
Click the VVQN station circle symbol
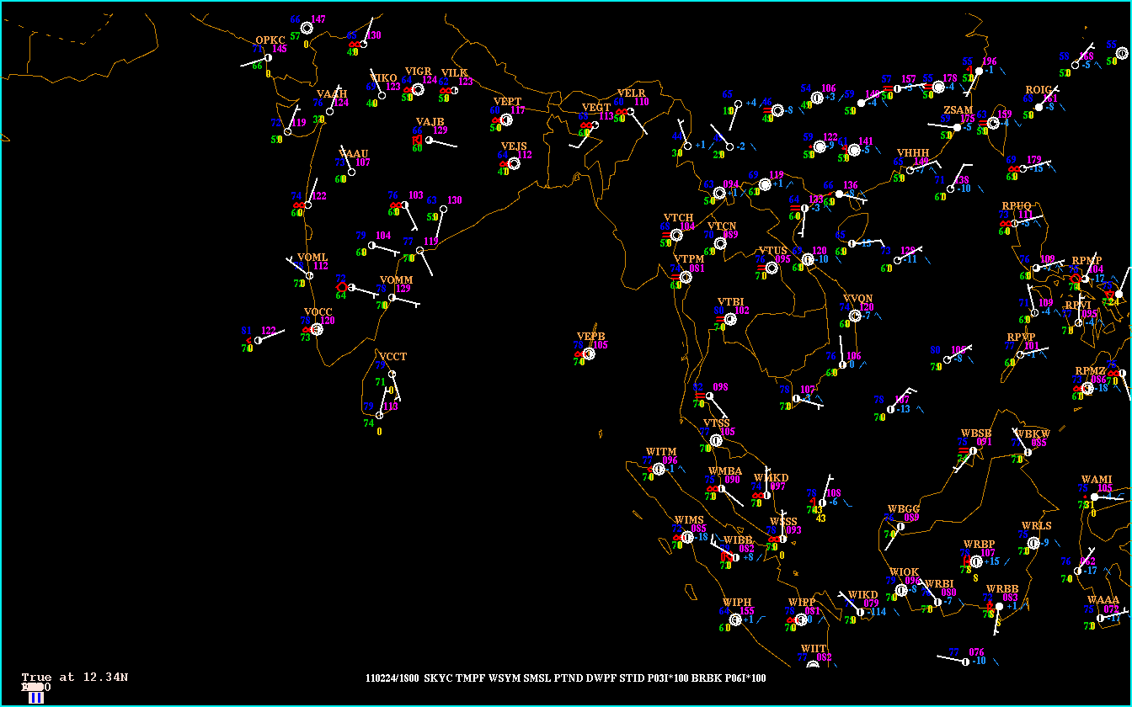(855, 316)
